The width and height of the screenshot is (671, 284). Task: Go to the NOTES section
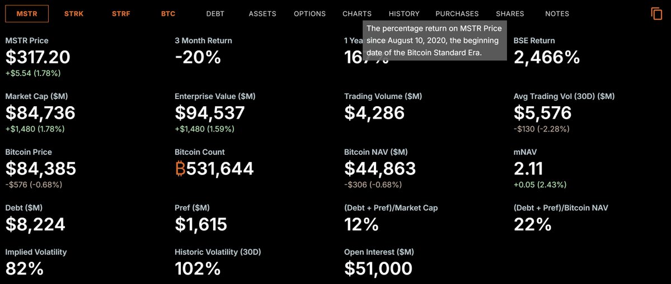[557, 13]
